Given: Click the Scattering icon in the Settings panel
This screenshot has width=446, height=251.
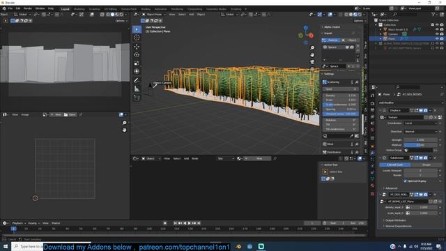Looking at the screenshot, I should tap(325, 82).
